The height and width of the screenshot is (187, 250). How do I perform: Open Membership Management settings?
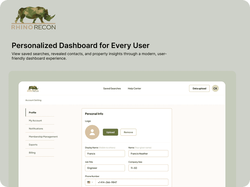(43, 137)
